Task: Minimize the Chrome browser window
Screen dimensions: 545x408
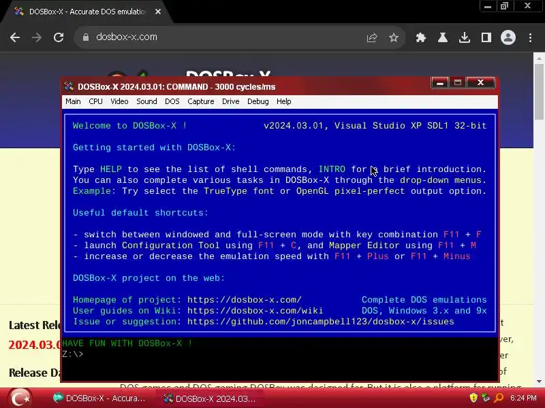Action: (x=488, y=6)
